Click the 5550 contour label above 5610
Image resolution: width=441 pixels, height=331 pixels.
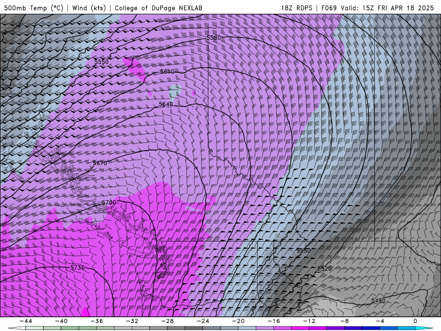pyautogui.click(x=101, y=62)
